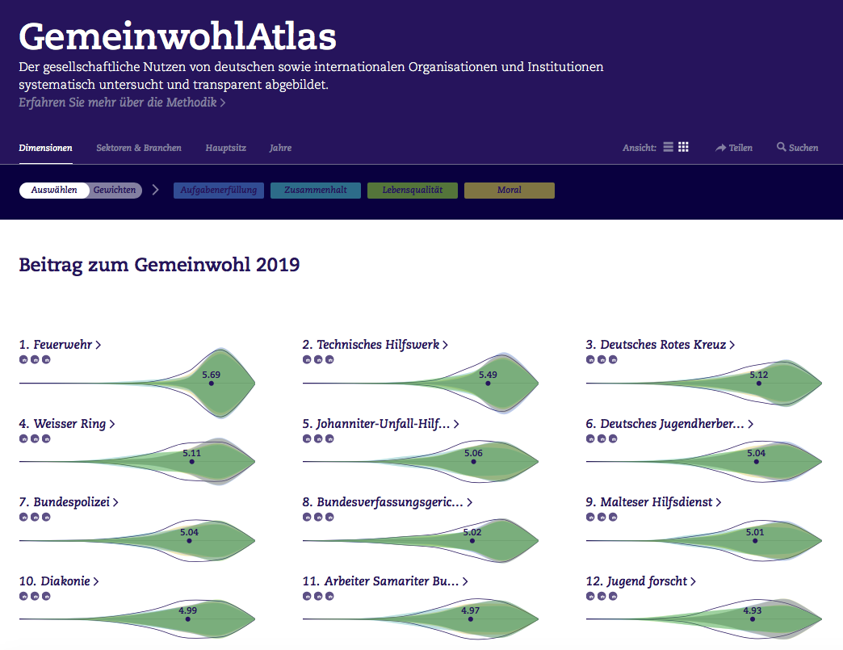Viewport: 843px width, 650px height.
Task: Open the Hauptsitz tab
Action: point(226,148)
